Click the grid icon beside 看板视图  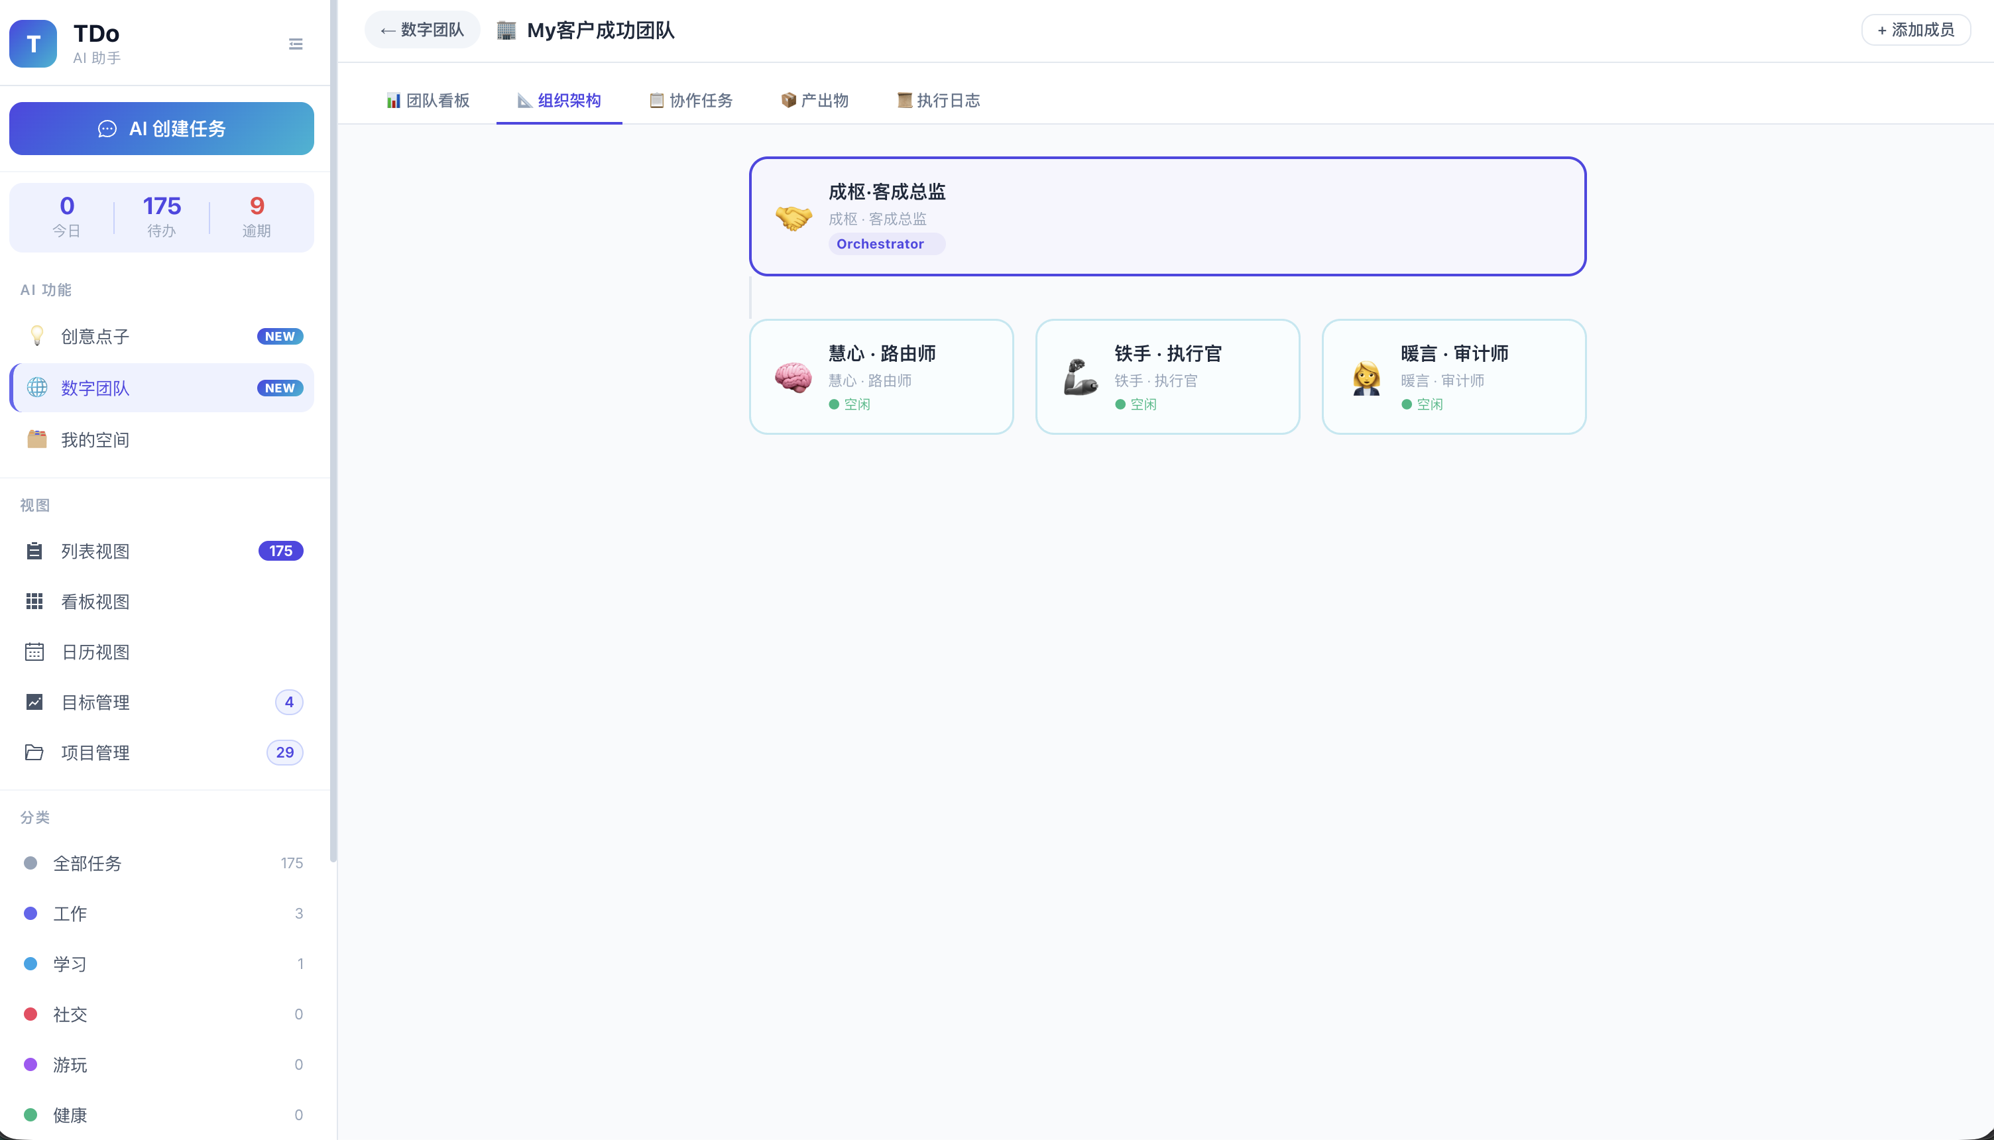[34, 601]
